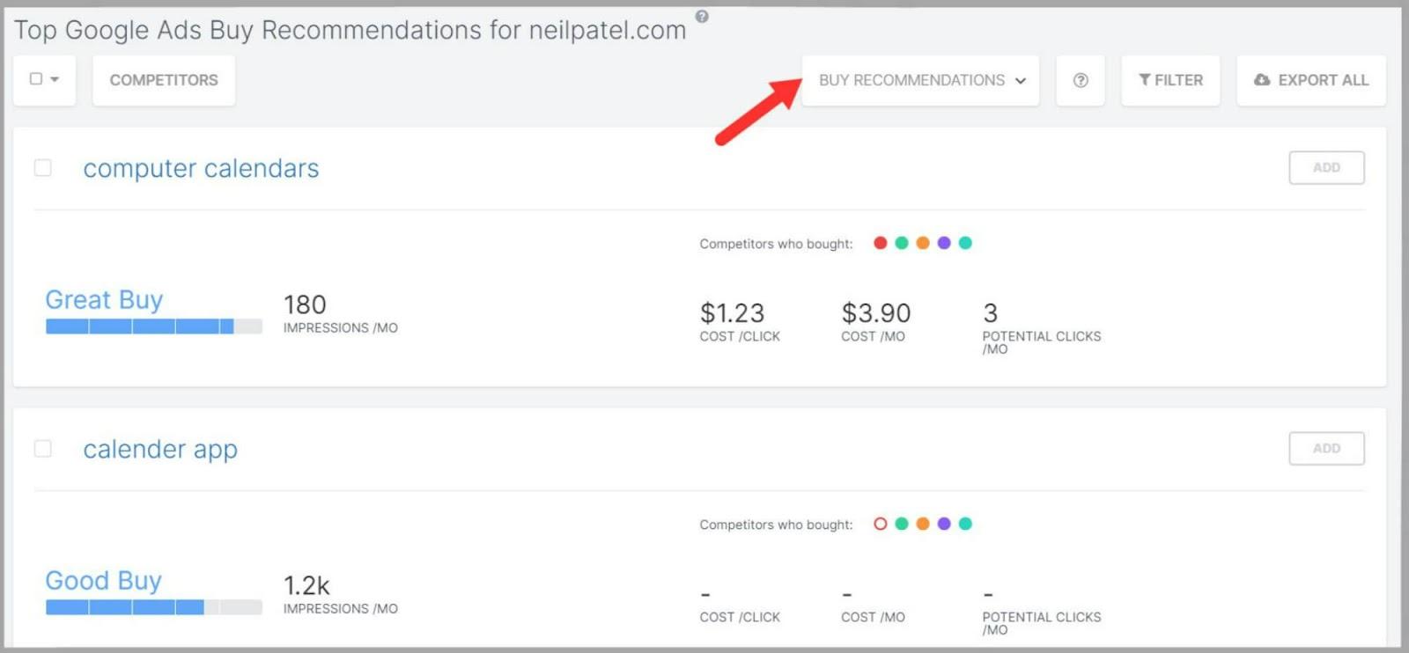Click the question mark help button
This screenshot has height=653, width=1409.
(x=1081, y=80)
